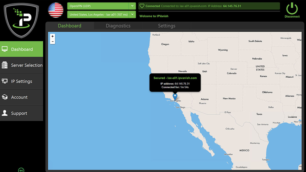Click the IP address 64.145.76.31 in status bar
This screenshot has width=306, height=172.
click(232, 6)
